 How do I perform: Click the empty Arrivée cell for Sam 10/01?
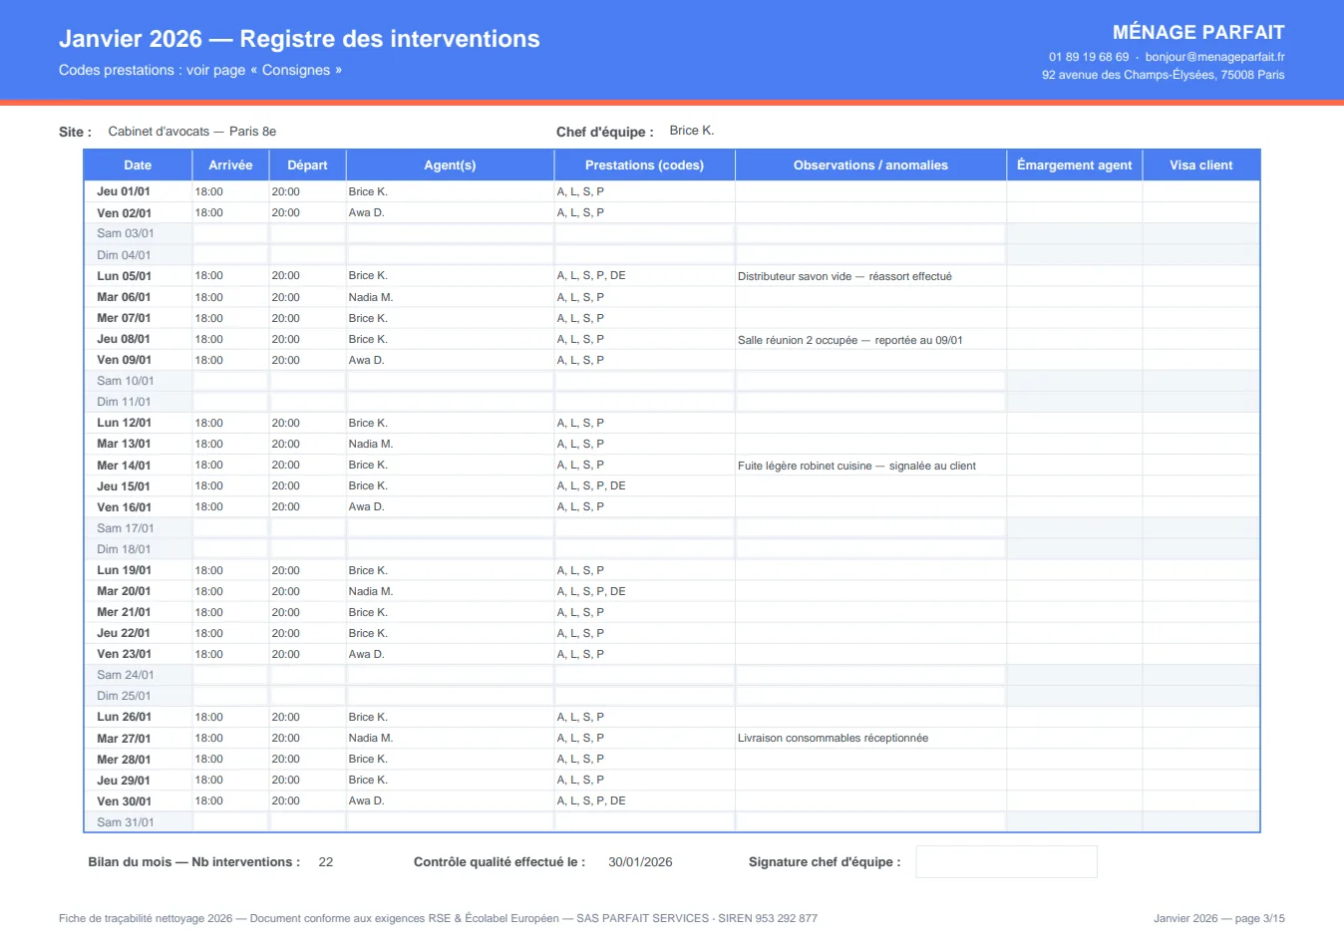(230, 381)
